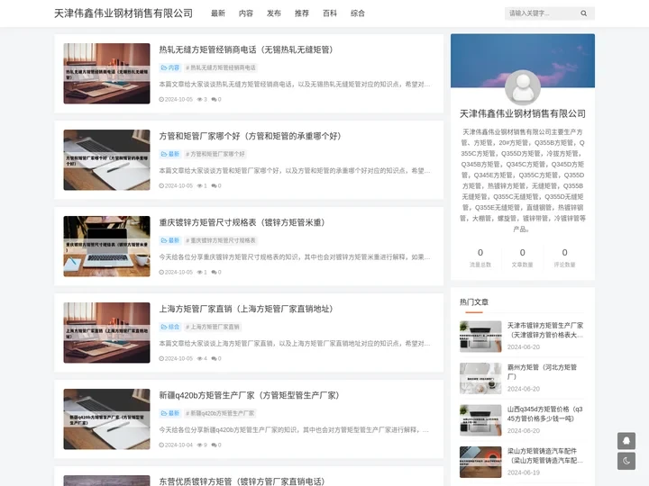Click hashtag #上海方矩管厂家直销
Viewport: 649px width, 486px height.
[x=213, y=327]
